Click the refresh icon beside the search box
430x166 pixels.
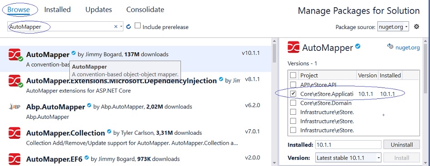pyautogui.click(x=129, y=27)
